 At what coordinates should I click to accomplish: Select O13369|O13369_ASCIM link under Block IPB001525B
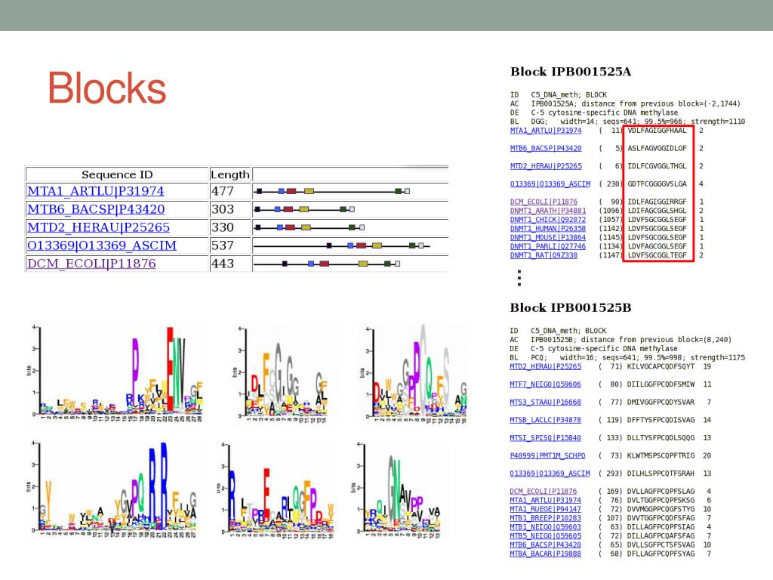550,474
